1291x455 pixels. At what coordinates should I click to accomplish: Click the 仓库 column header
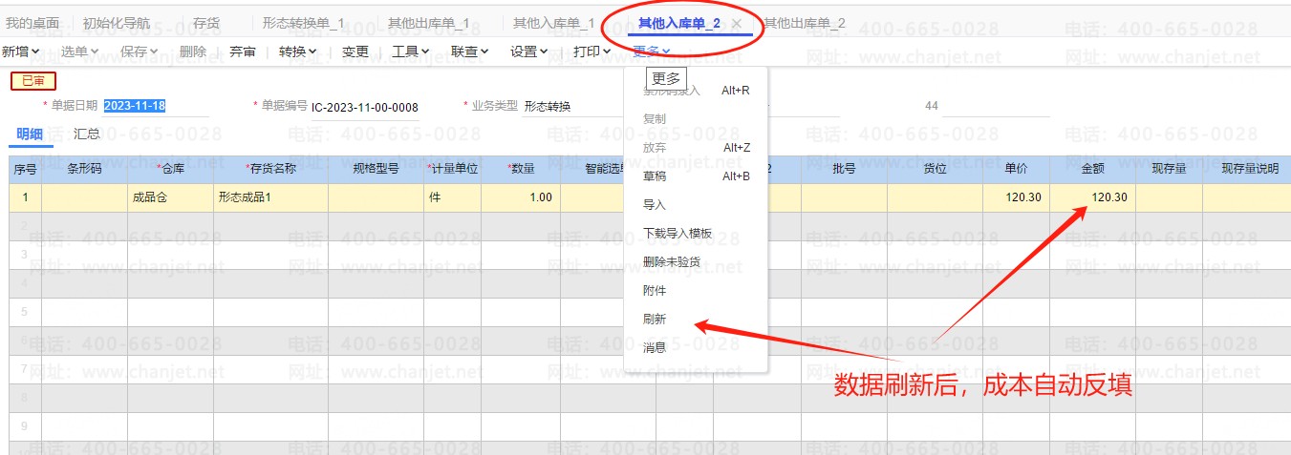pyautogui.click(x=170, y=169)
